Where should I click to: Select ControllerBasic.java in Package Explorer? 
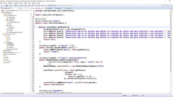(x=15, y=22)
